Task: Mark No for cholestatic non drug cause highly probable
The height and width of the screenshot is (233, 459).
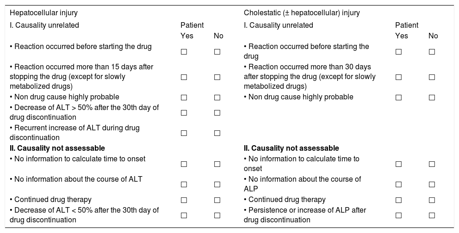Action: 432,98
